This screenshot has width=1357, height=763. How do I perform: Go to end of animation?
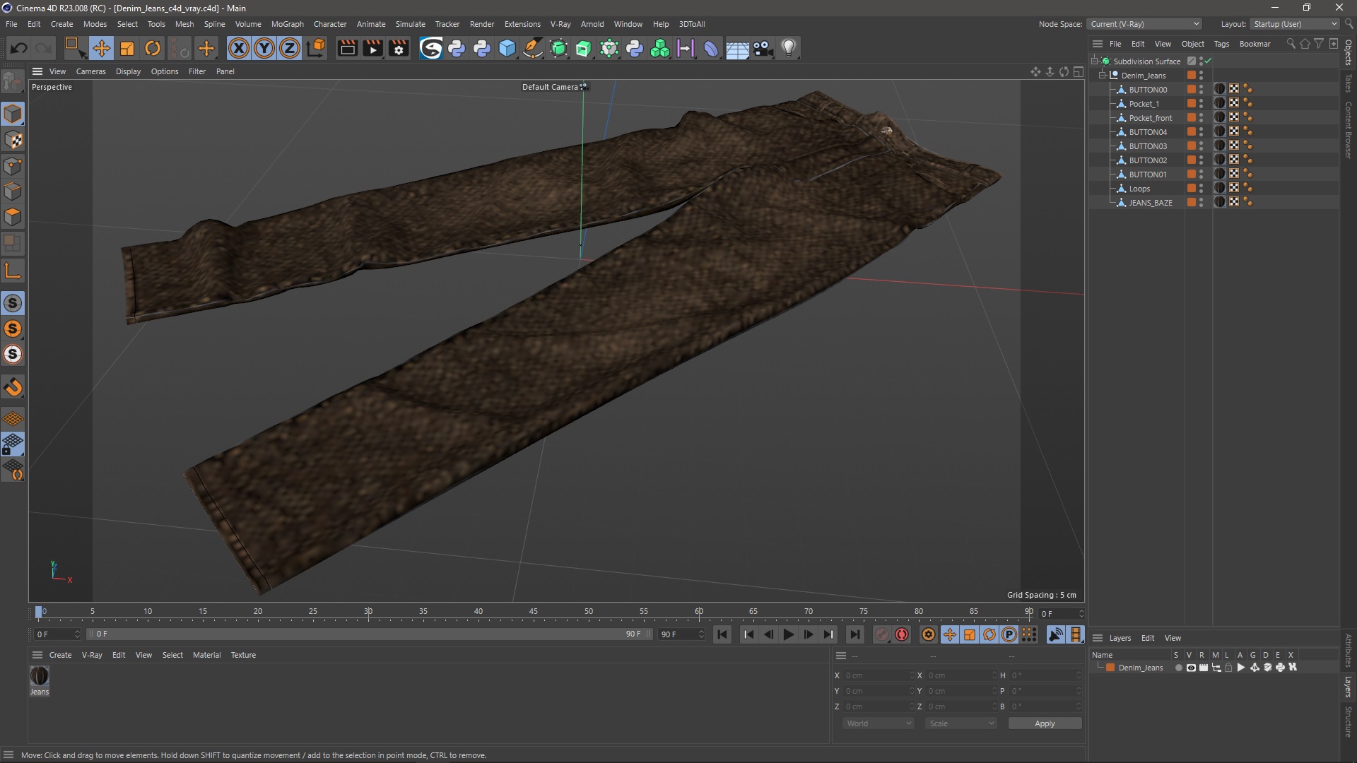(854, 634)
